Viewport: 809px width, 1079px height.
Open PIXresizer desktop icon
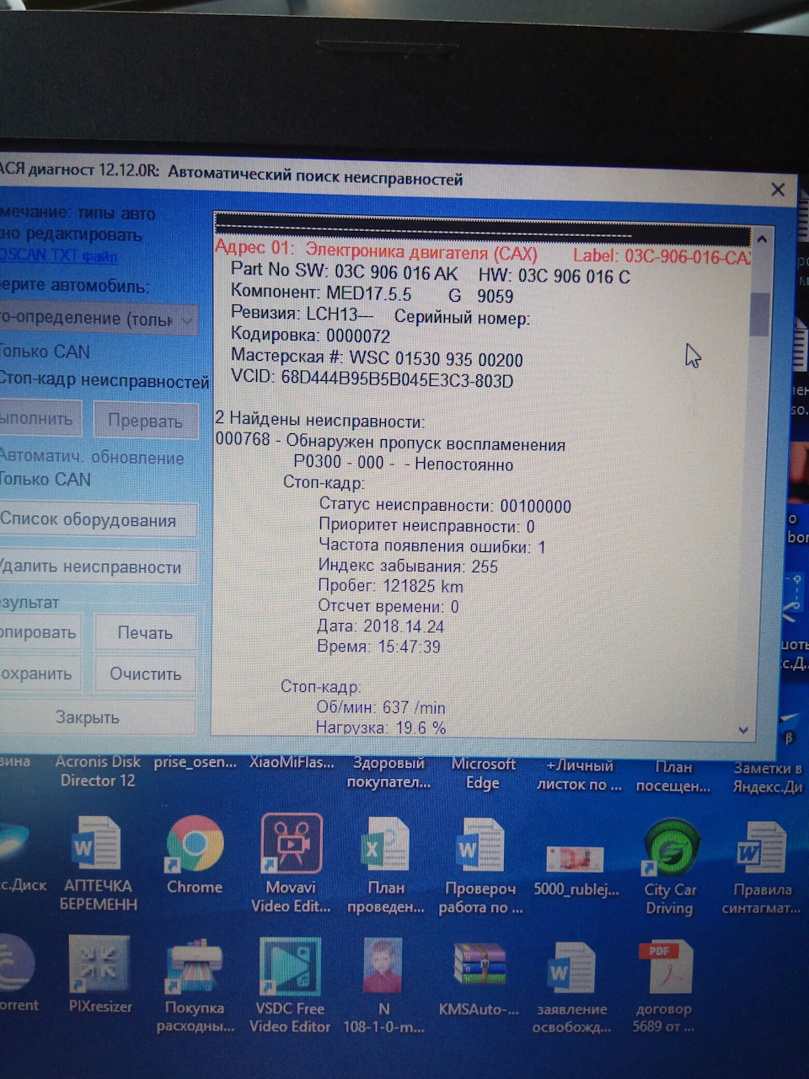pyautogui.click(x=99, y=974)
